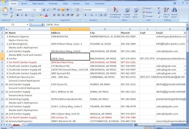Toggle Italic formatting
Screen dimensions: 189x129
[x=22, y=15]
